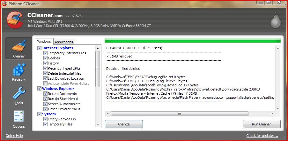Image resolution: width=288 pixels, height=141 pixels.
Task: Click the CCleaner logo in header
Action: tap(15, 20)
